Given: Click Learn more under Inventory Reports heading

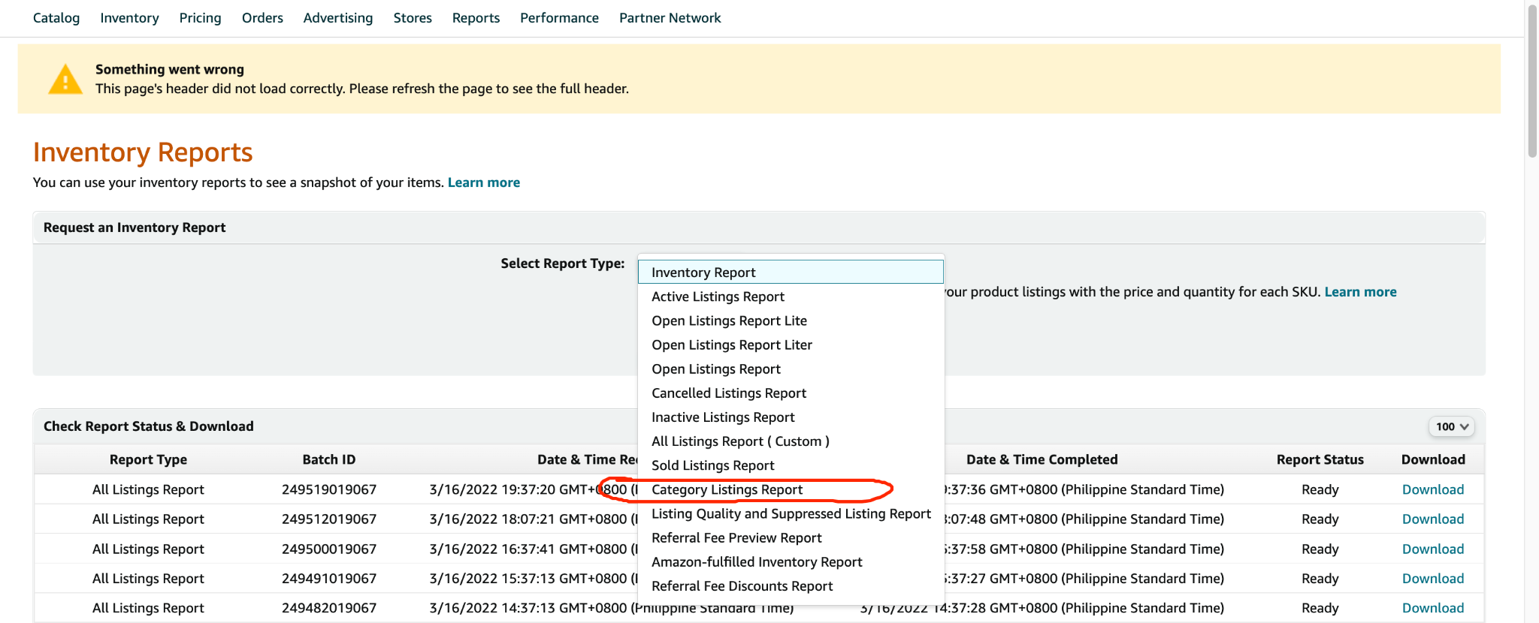Looking at the screenshot, I should click(x=483, y=182).
